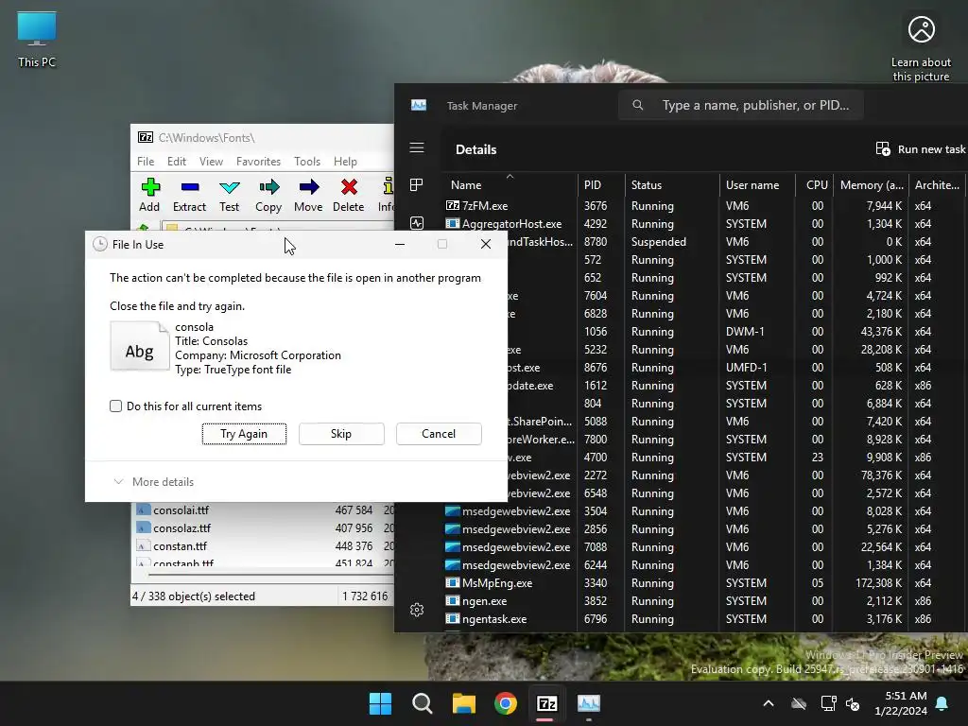Click the Cancel button in dialog
The width and height of the screenshot is (968, 726).
pyautogui.click(x=439, y=434)
